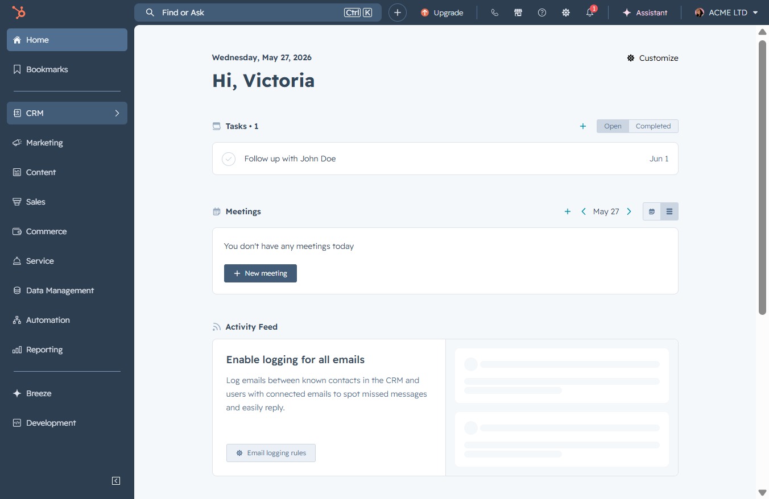Screen dimensions: 769x499
Task: Click the May 27 meetings date
Action: pyautogui.click(x=606, y=211)
